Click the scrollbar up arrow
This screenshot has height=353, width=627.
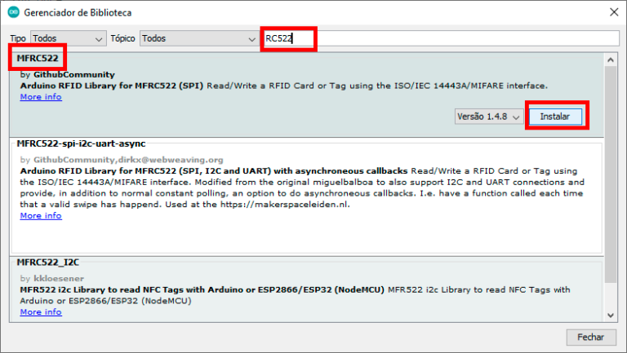(611, 60)
